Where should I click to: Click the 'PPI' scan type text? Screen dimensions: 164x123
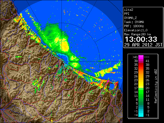tap(127, 14)
